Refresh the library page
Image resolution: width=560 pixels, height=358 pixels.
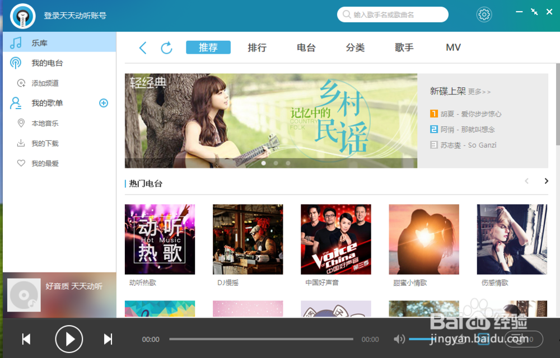166,48
